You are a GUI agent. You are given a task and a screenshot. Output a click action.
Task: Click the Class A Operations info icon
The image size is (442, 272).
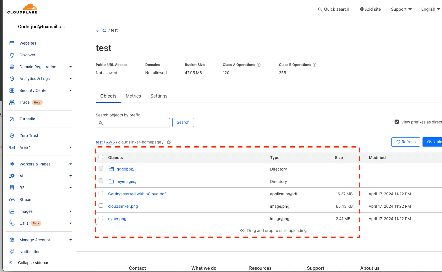point(258,65)
